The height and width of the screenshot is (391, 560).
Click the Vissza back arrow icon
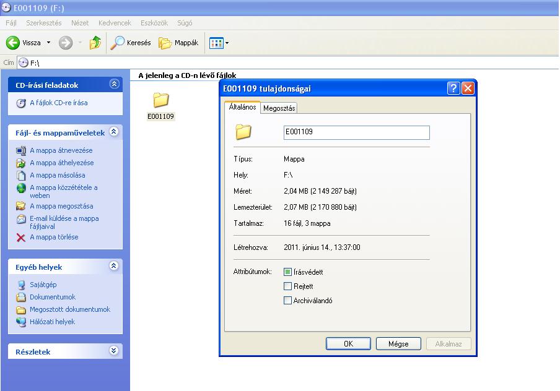click(13, 43)
